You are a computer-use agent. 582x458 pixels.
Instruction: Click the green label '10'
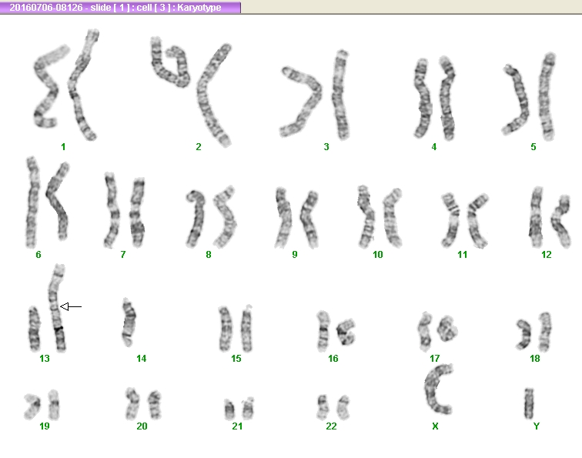pos(377,255)
